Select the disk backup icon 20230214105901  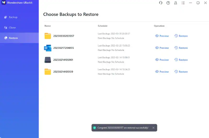coord(48,60)
